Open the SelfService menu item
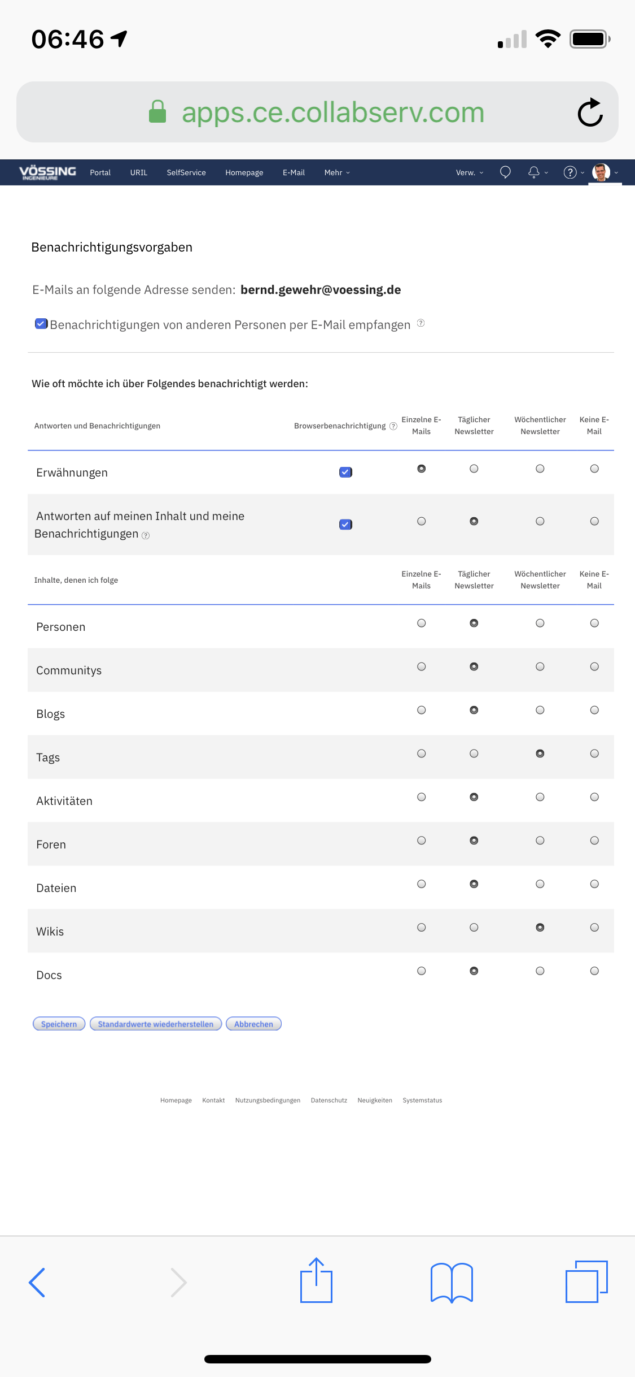The width and height of the screenshot is (635, 1377). pyautogui.click(x=186, y=172)
